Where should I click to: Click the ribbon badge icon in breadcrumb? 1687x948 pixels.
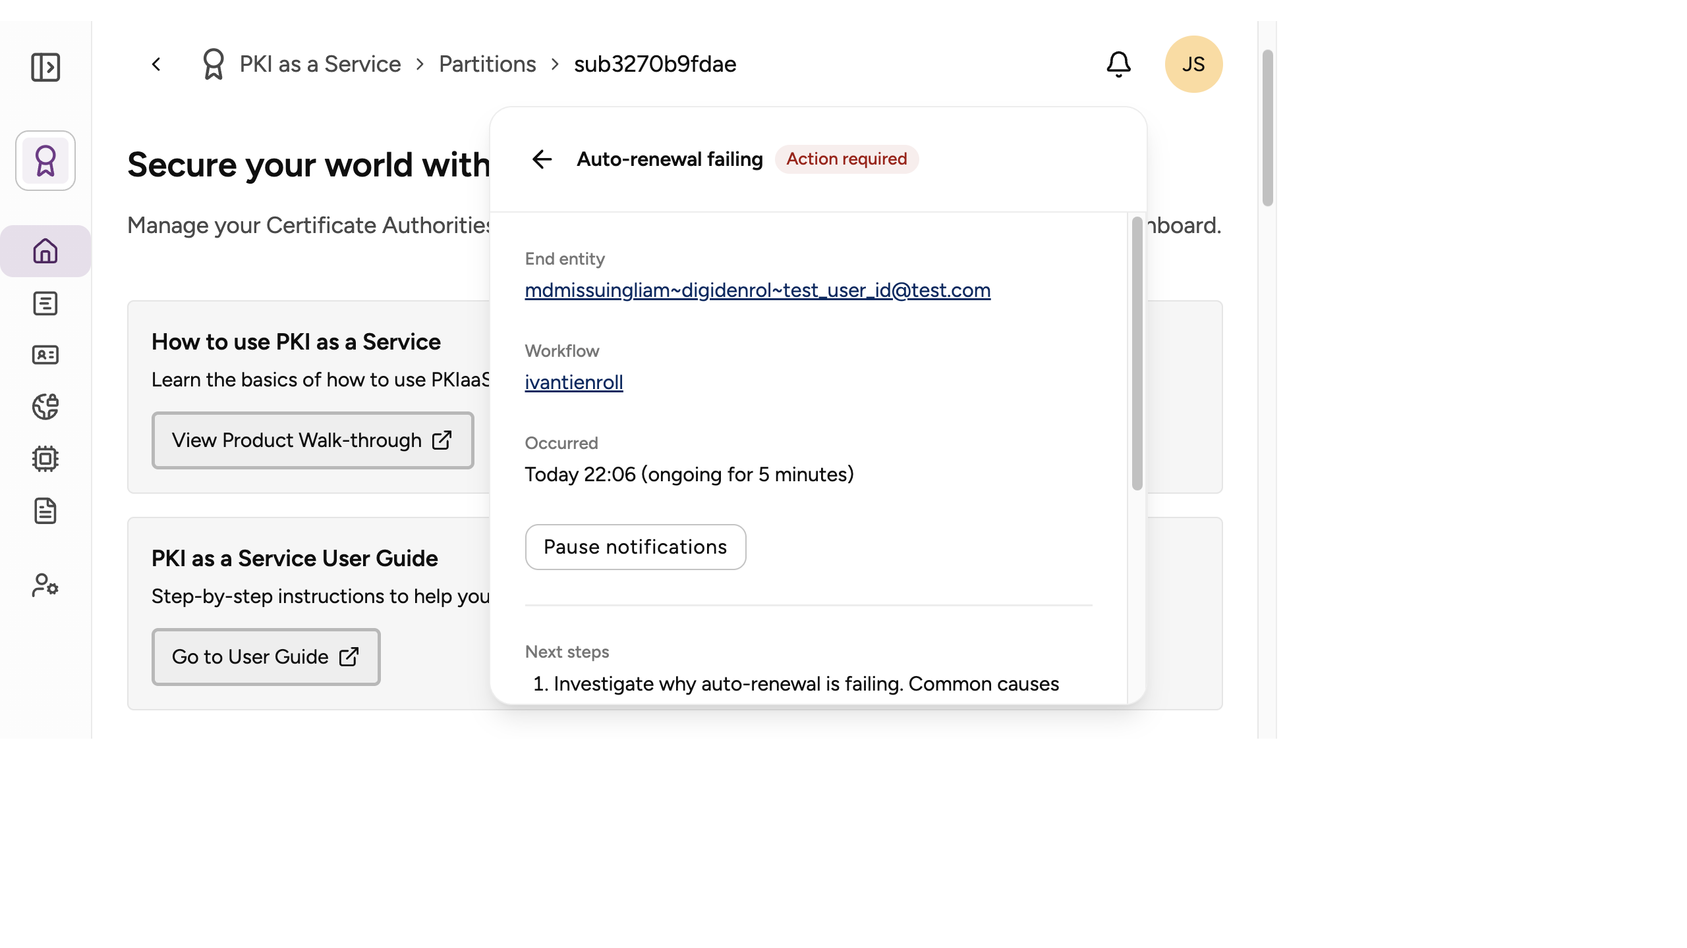coord(214,65)
